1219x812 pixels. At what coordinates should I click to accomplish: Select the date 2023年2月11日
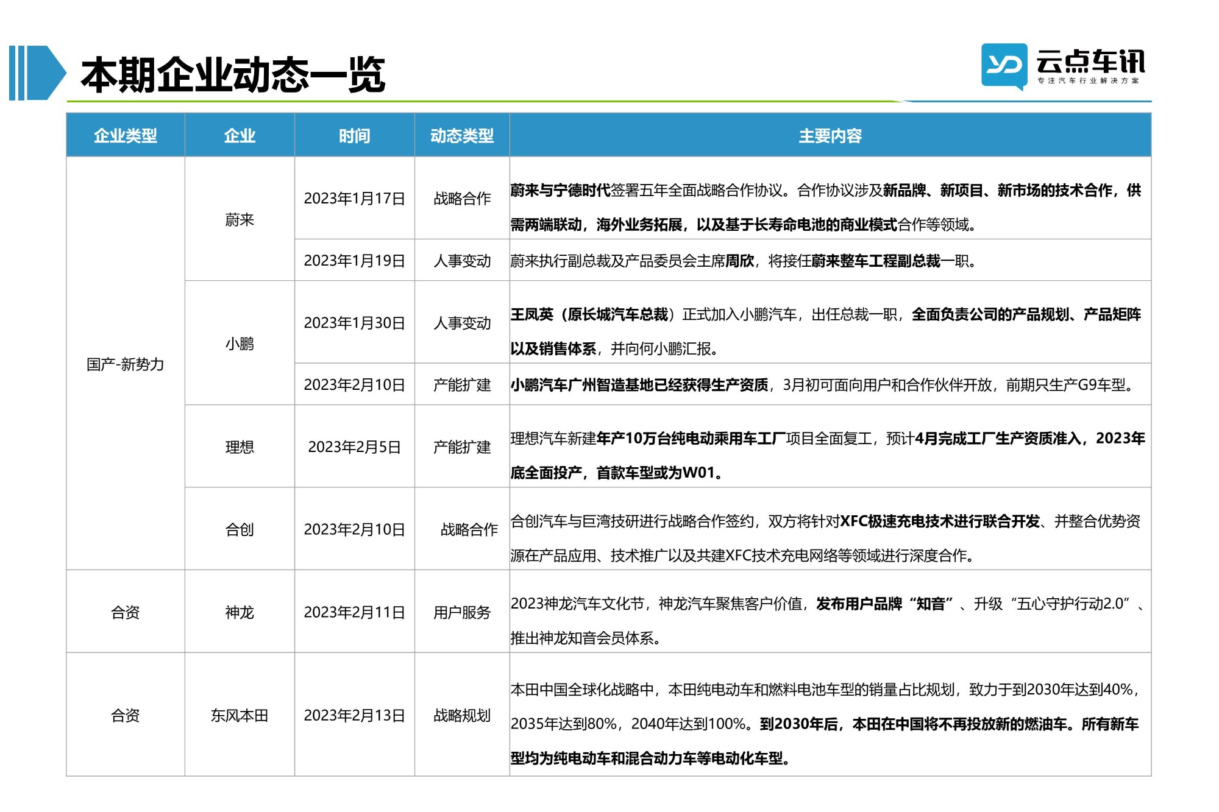[x=355, y=612]
